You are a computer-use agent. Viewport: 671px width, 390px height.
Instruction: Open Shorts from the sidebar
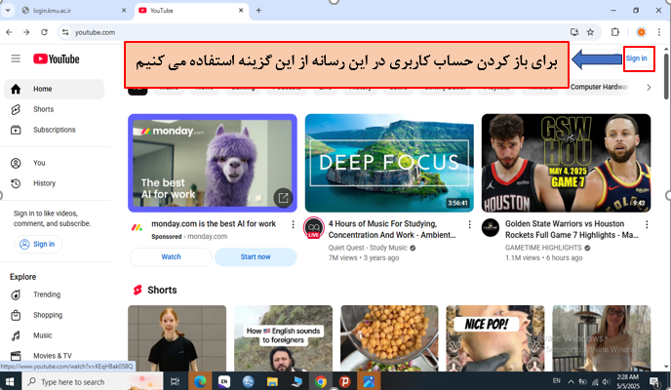tap(43, 109)
